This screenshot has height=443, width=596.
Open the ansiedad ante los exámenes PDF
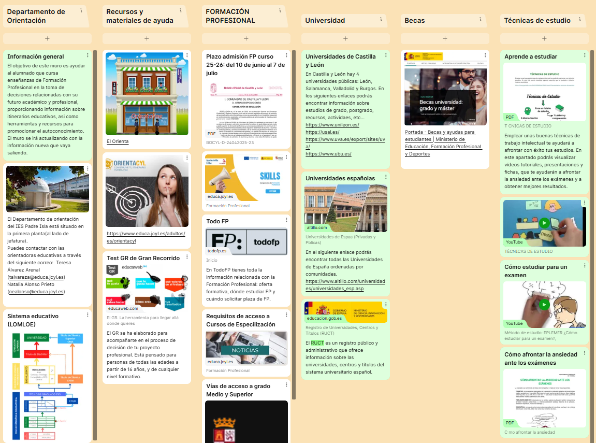tap(544, 398)
